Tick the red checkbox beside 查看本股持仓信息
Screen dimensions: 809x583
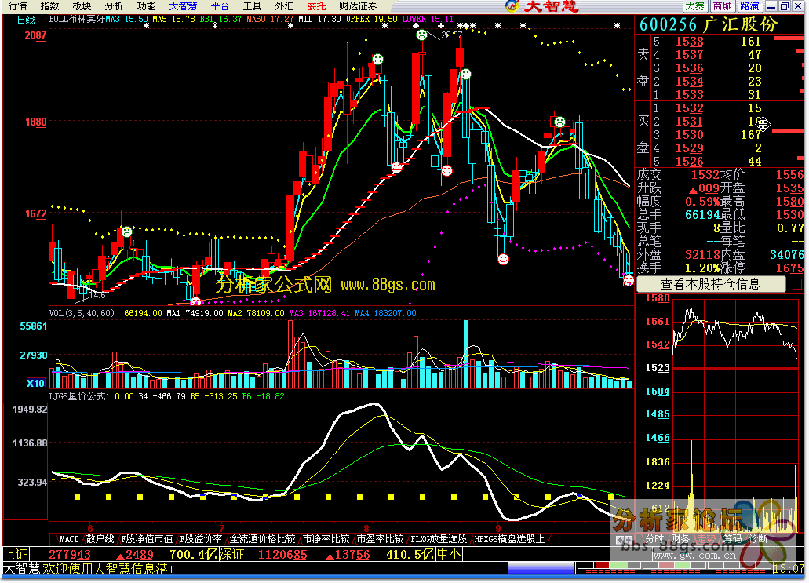pos(797,284)
